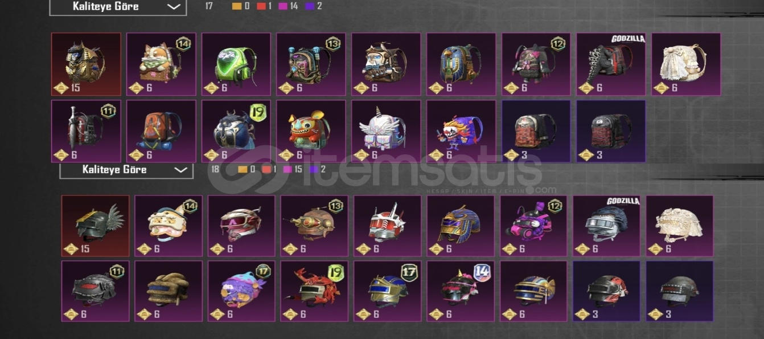The width and height of the screenshot is (764, 339).
Task: Select the Shiba dog backpack level 14
Action: [x=161, y=64]
